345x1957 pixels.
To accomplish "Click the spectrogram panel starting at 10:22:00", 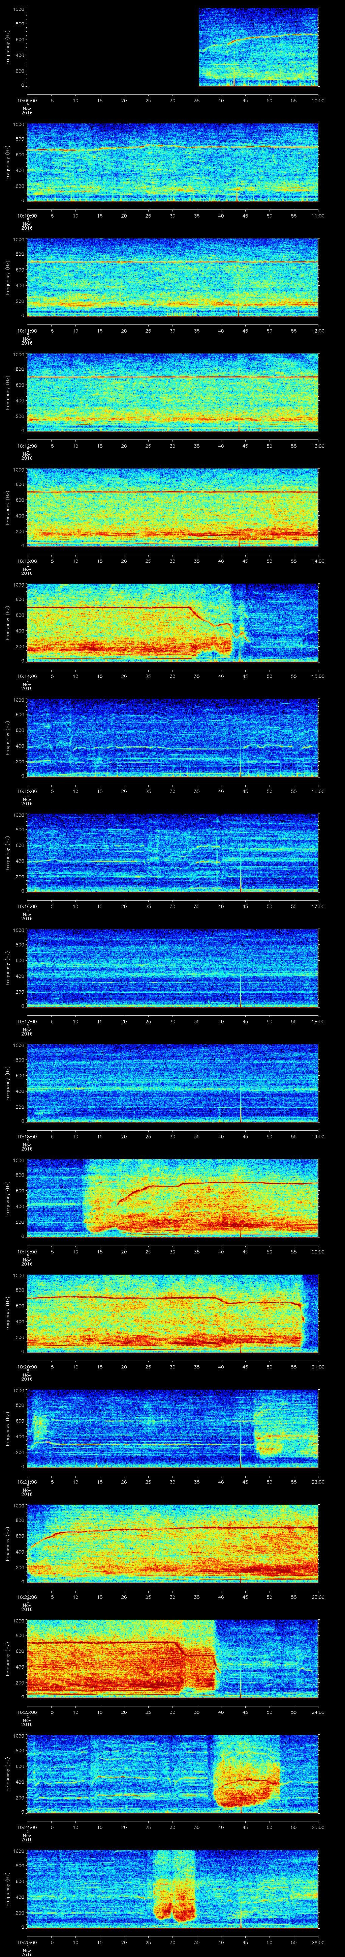I will (x=173, y=1544).
